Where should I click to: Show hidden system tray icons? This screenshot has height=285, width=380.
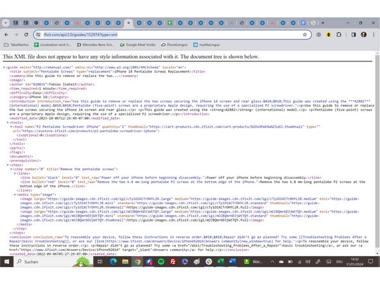pos(272,262)
